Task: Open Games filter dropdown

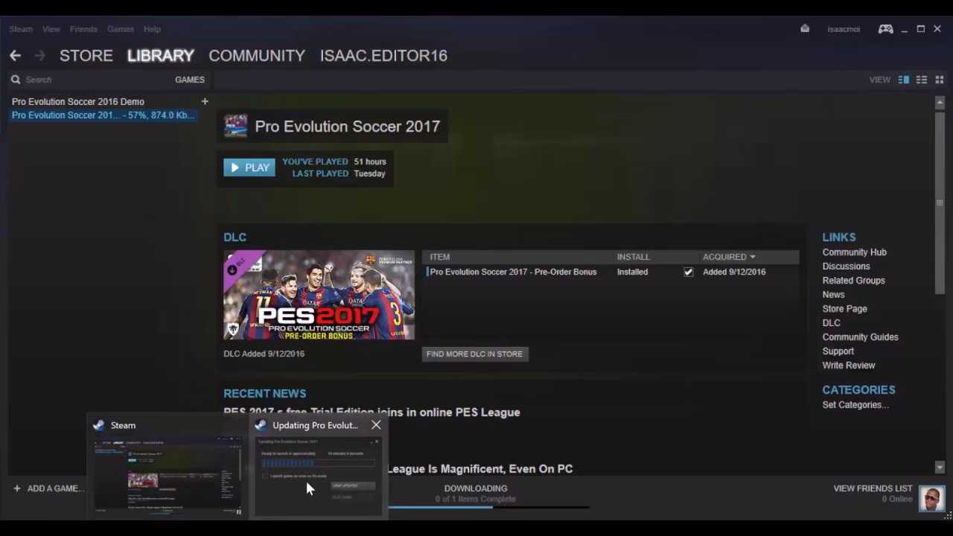Action: click(x=190, y=80)
